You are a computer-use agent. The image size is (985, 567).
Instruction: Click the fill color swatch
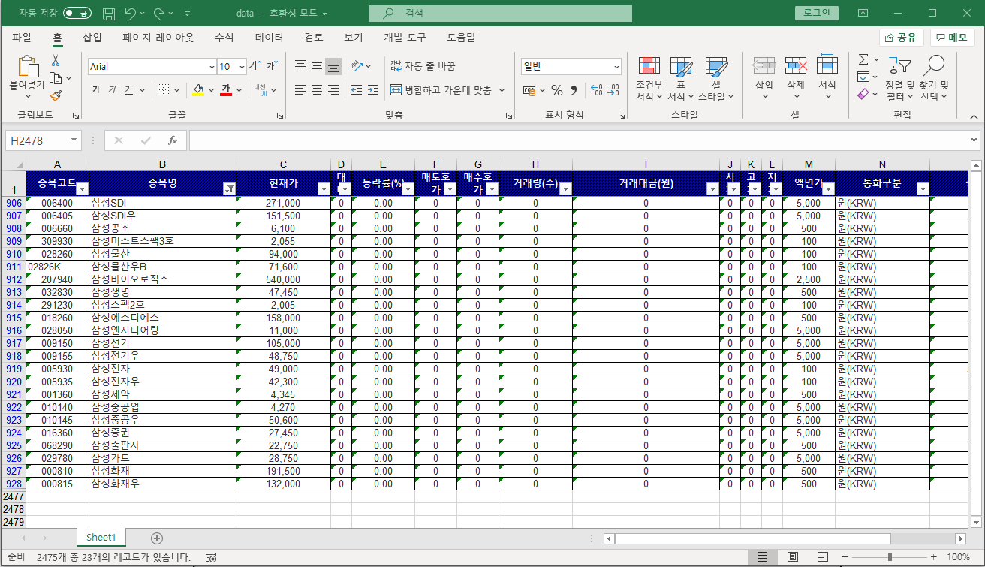[198, 90]
